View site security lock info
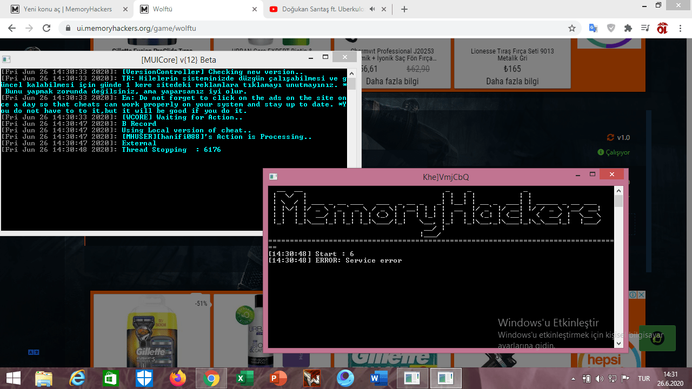Screen dimensions: 692x389 (68, 28)
